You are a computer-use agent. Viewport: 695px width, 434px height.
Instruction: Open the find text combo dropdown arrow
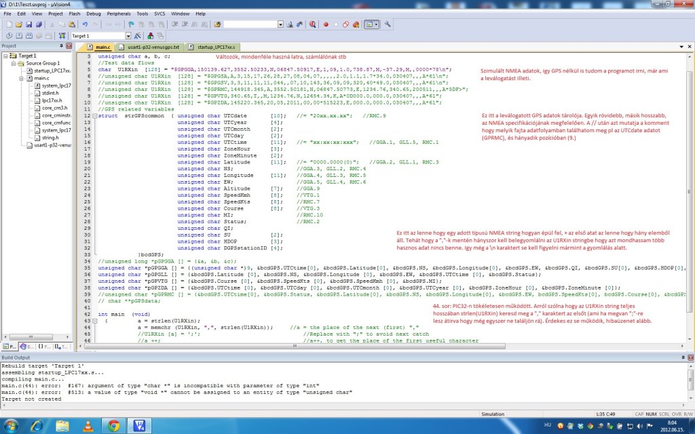coord(280,24)
